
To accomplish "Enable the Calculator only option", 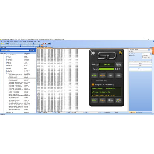I will (93, 81).
